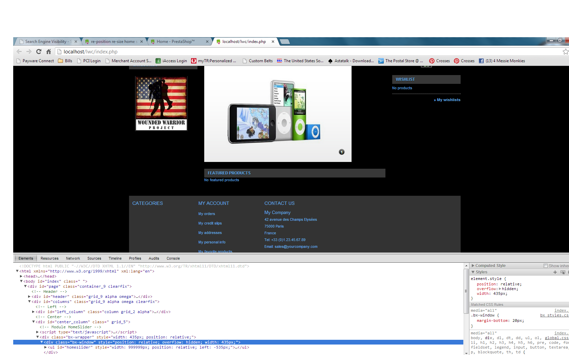
Task: Expand the ul id=homeslider node
Action: [x=46, y=347]
